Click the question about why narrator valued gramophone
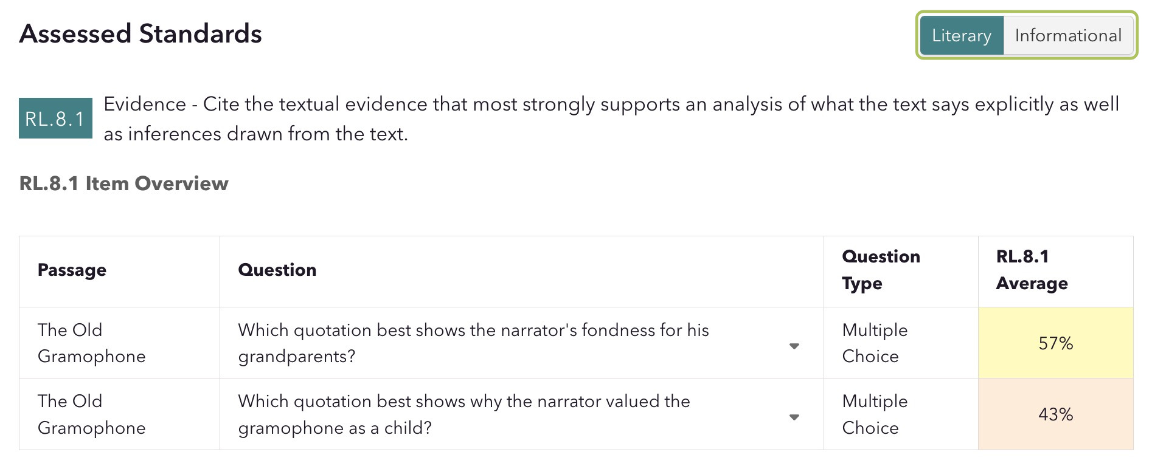The width and height of the screenshot is (1152, 469). coord(464,414)
